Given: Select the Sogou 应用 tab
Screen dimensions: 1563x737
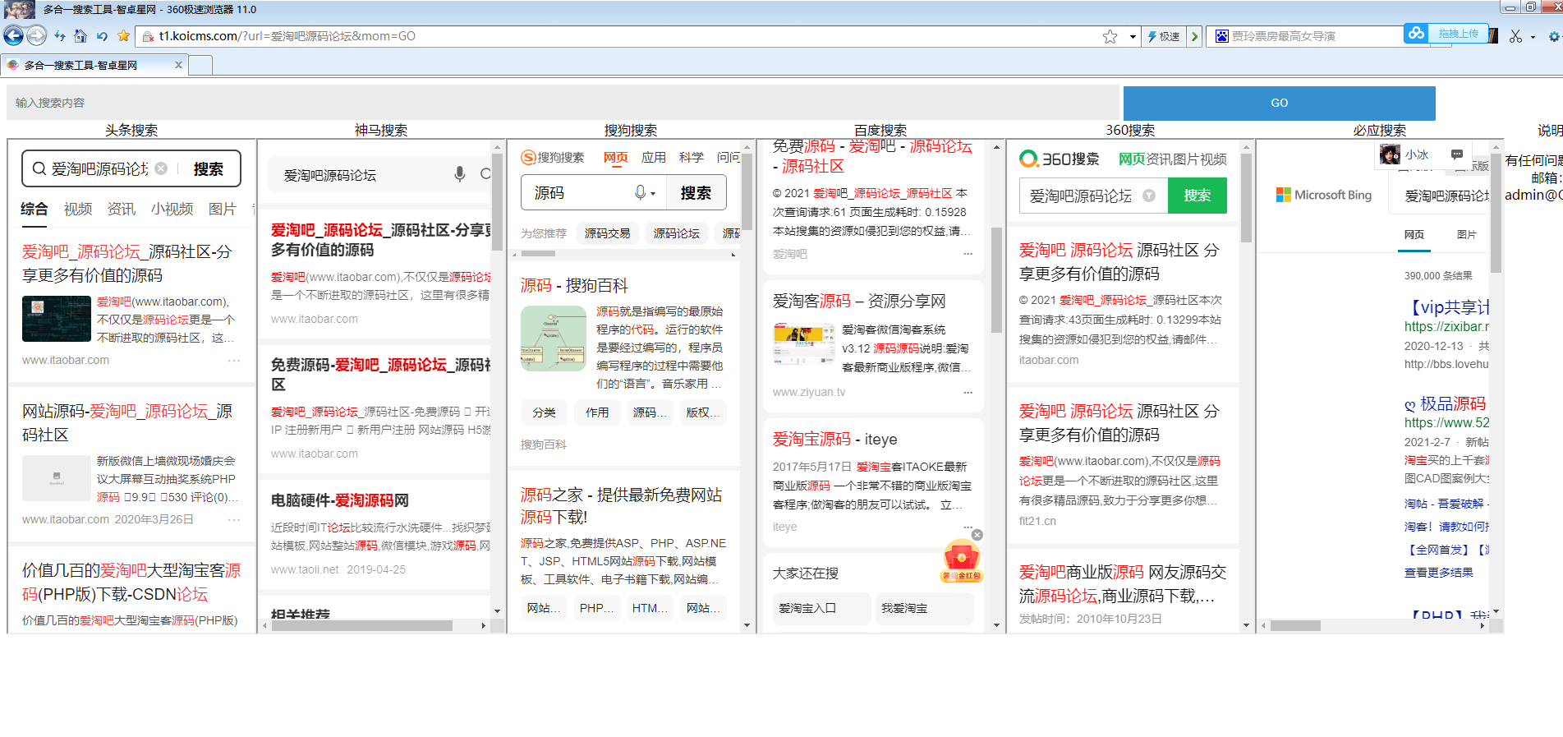Looking at the screenshot, I should tap(654, 157).
